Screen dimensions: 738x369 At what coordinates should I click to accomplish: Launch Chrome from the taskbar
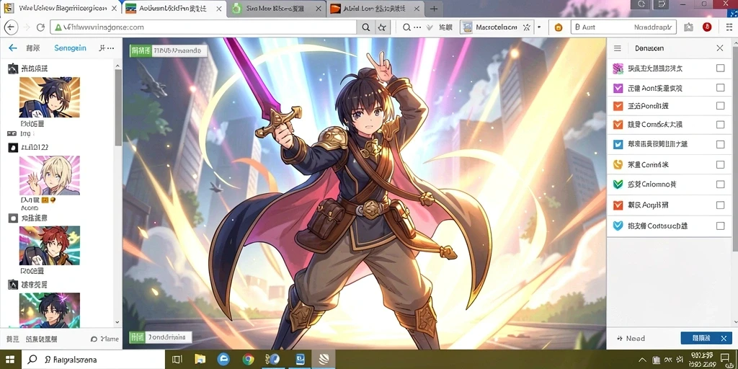[x=249, y=360]
